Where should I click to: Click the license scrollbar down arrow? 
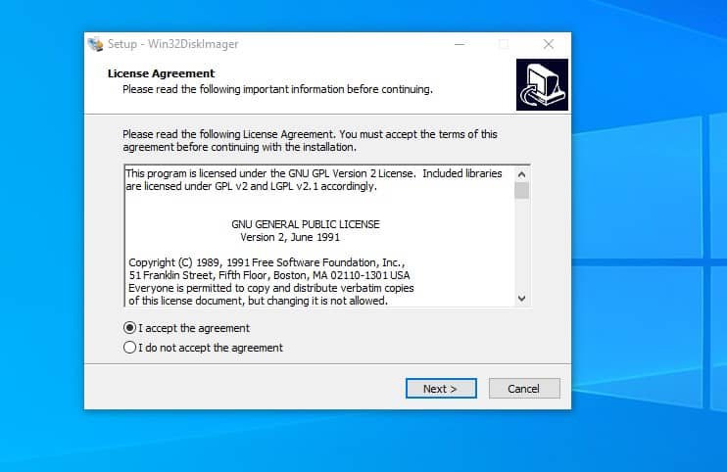[521, 298]
